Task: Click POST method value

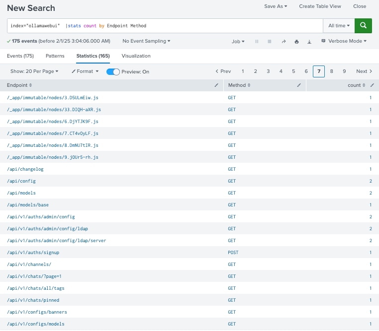Action: [233, 253]
